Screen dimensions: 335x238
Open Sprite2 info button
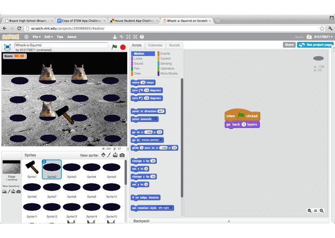44,161
